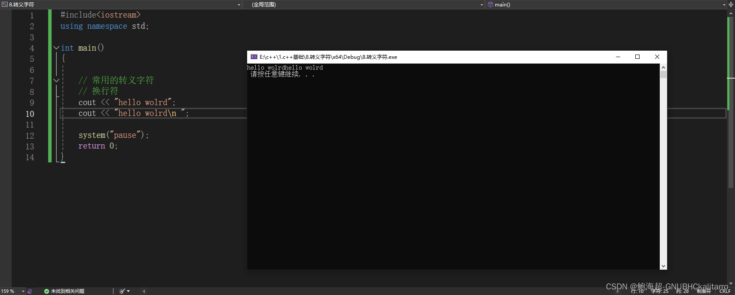Minimize the console window
The height and width of the screenshot is (295, 735).
pyautogui.click(x=618, y=57)
